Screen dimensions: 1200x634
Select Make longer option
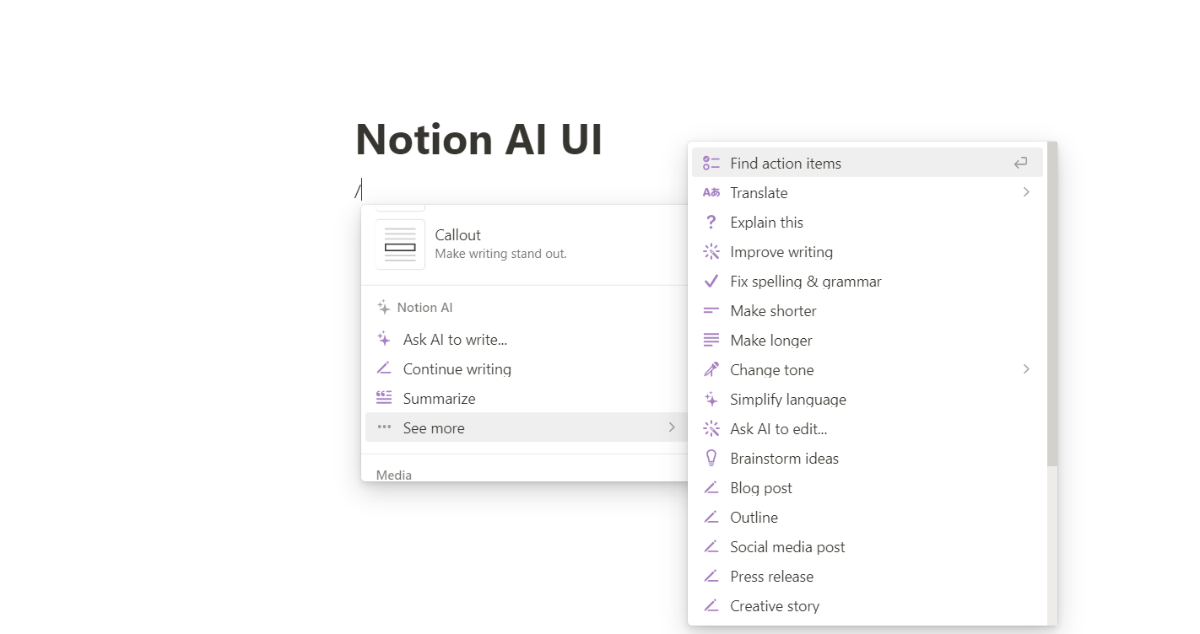pyautogui.click(x=868, y=341)
